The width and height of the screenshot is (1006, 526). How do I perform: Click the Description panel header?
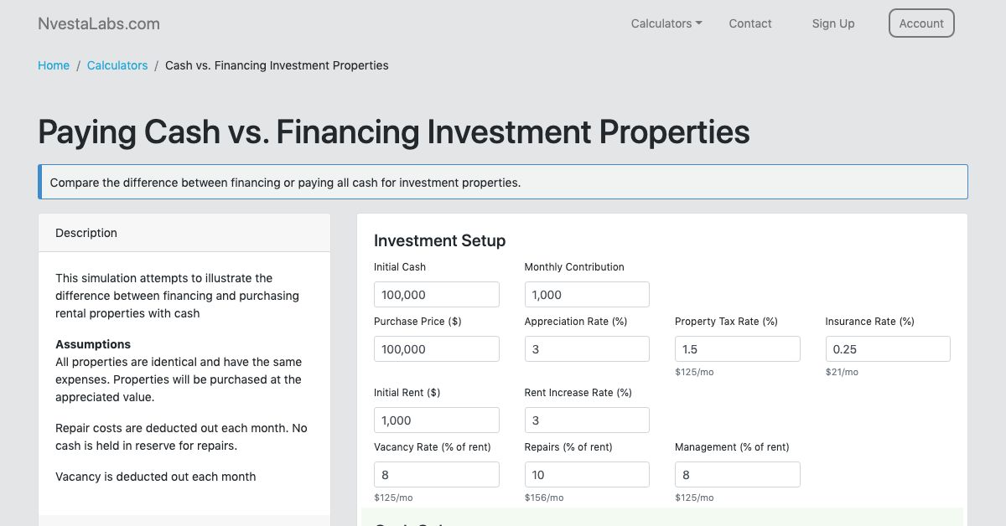coord(86,233)
